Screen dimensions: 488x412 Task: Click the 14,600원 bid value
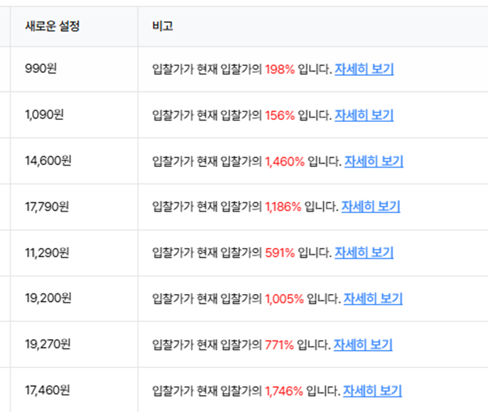tap(48, 161)
